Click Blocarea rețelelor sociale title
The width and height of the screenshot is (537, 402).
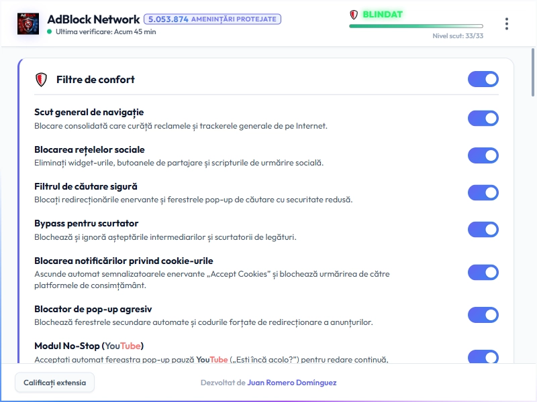click(x=89, y=149)
